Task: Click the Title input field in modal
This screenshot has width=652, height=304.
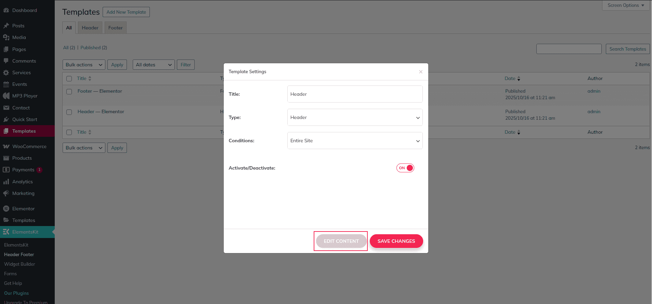Action: tap(355, 94)
